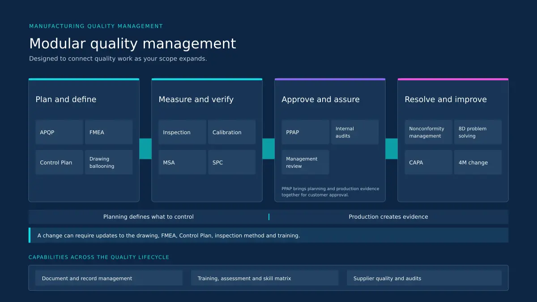Click Production creates evidence label
This screenshot has height=302, width=537.
pyautogui.click(x=388, y=217)
